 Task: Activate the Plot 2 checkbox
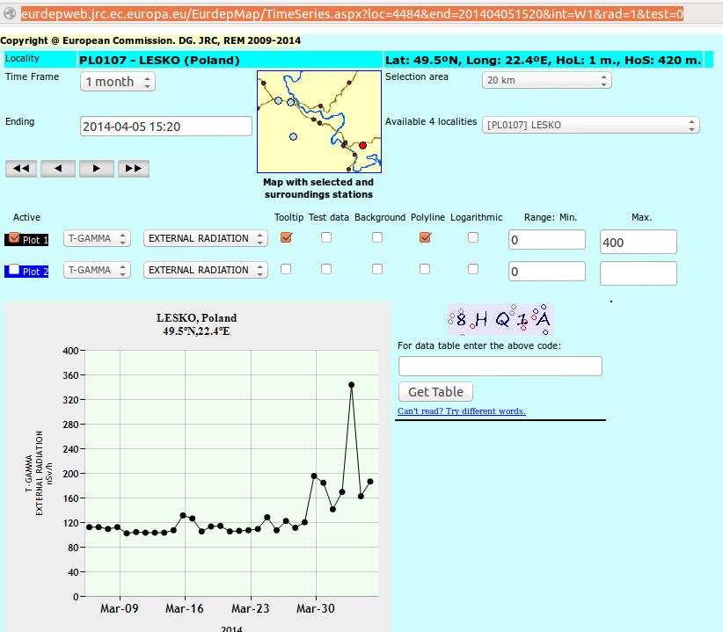[x=12, y=270]
